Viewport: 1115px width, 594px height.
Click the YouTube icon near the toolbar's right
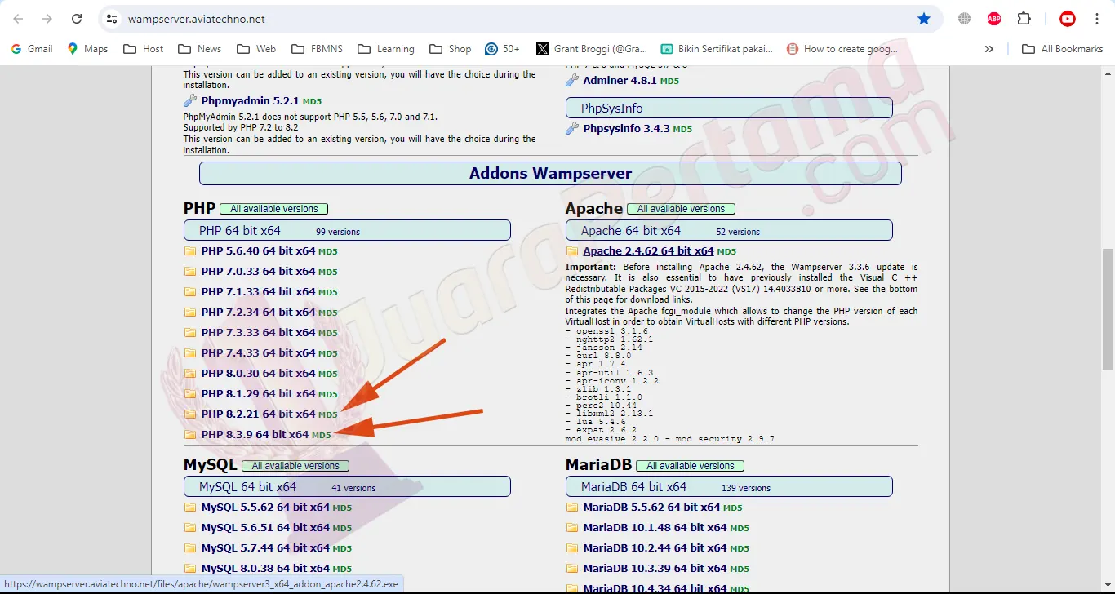pyautogui.click(x=1067, y=18)
